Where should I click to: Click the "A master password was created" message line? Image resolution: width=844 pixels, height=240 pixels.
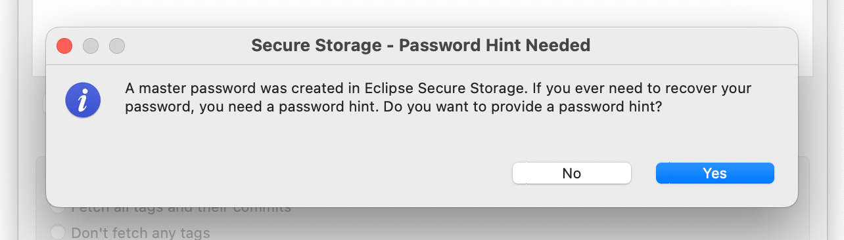tap(438, 88)
